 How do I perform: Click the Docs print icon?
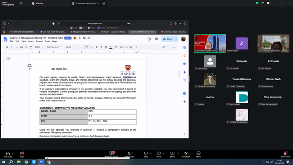[x=22, y=47]
